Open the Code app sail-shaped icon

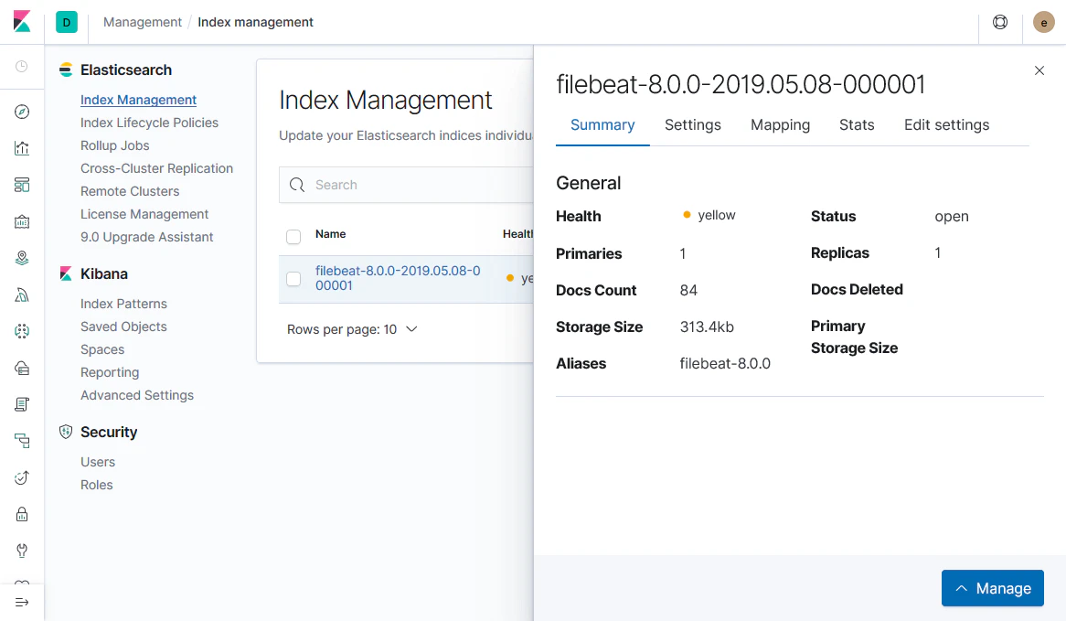click(22, 294)
